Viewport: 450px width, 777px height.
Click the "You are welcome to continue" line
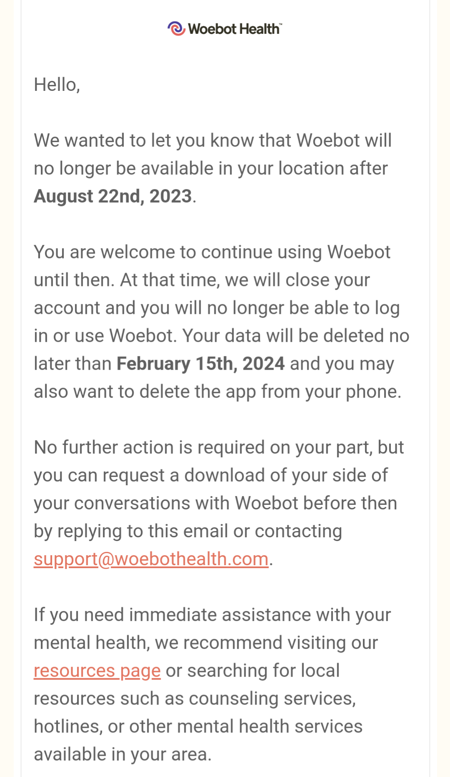[x=212, y=252]
